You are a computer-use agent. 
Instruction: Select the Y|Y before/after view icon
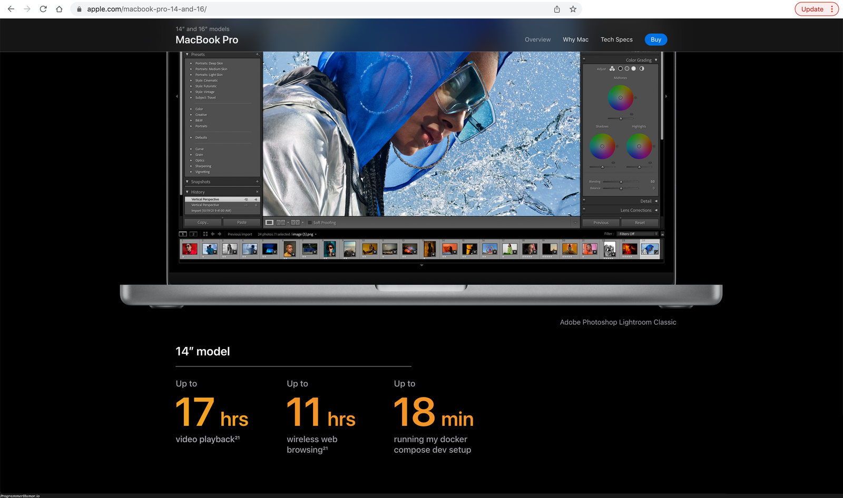(296, 222)
